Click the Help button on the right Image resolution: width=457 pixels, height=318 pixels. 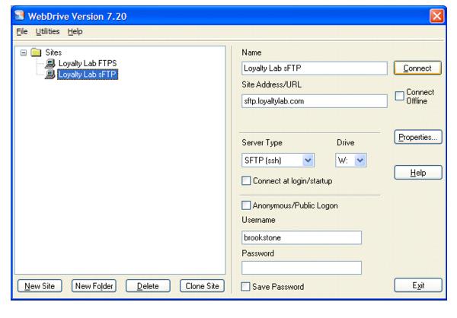(x=418, y=173)
